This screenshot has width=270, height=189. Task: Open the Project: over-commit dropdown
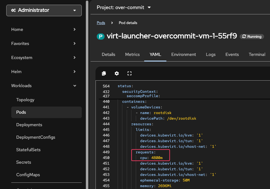[124, 7]
